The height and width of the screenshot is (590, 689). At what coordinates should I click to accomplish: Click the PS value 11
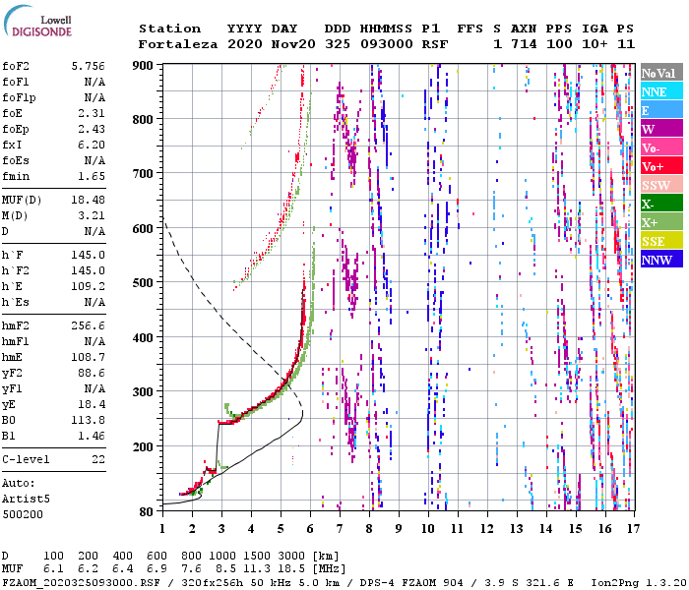(x=626, y=44)
